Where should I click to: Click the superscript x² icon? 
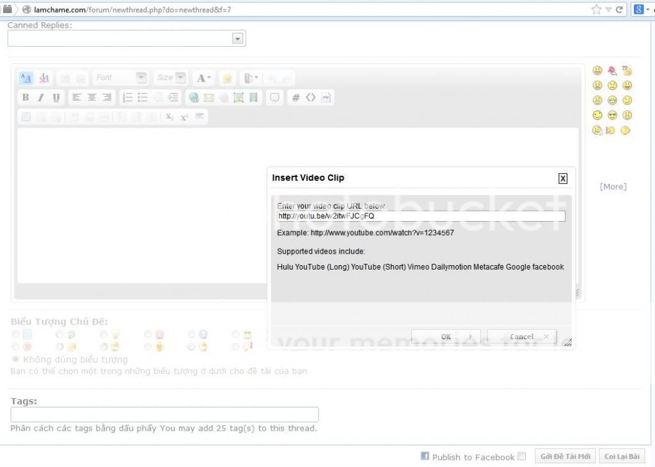[184, 117]
